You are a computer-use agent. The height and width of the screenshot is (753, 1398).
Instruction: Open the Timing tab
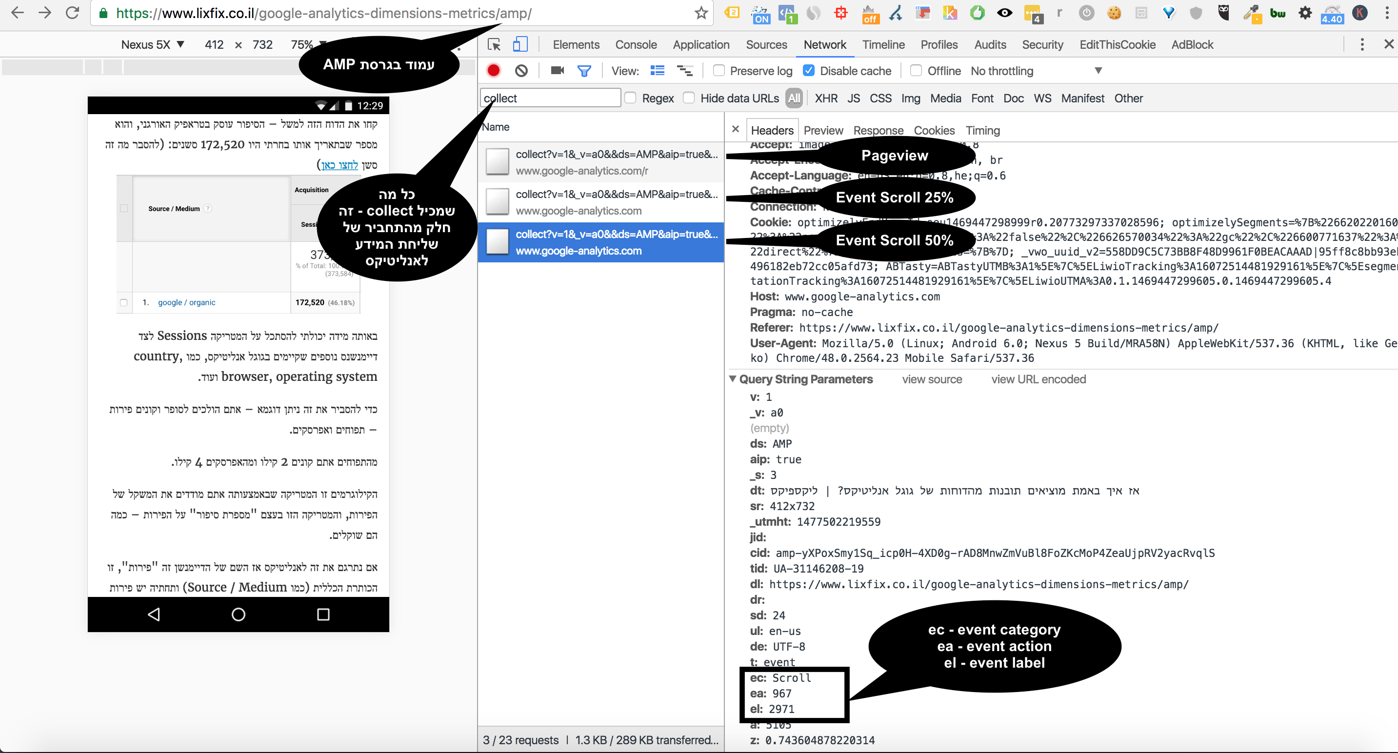(x=982, y=130)
